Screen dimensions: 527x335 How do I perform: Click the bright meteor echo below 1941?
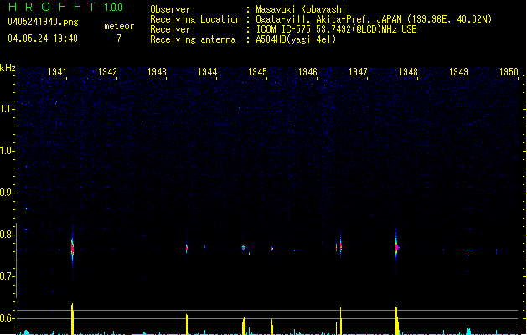[72, 247]
